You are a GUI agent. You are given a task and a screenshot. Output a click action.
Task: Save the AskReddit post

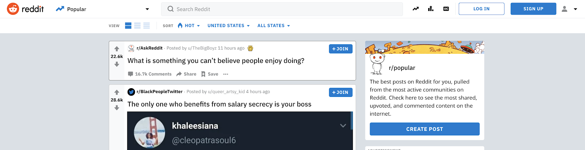pos(210,74)
